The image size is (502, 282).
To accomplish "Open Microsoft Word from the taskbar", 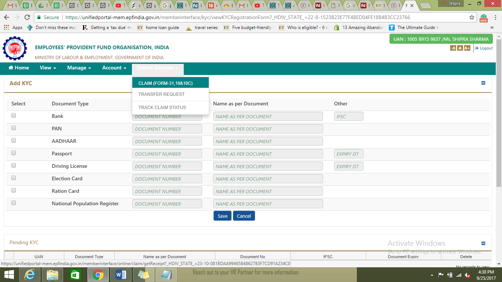I will [121, 274].
